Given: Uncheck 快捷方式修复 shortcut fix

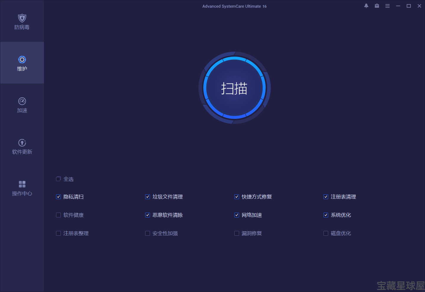Looking at the screenshot, I should 237,197.
